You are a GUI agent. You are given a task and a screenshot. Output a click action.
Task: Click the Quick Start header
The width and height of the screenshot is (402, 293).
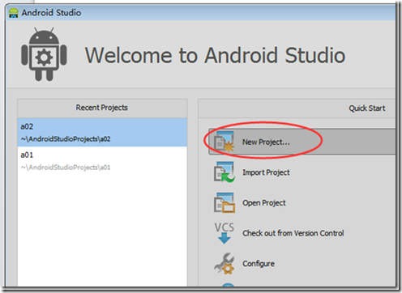coord(367,108)
